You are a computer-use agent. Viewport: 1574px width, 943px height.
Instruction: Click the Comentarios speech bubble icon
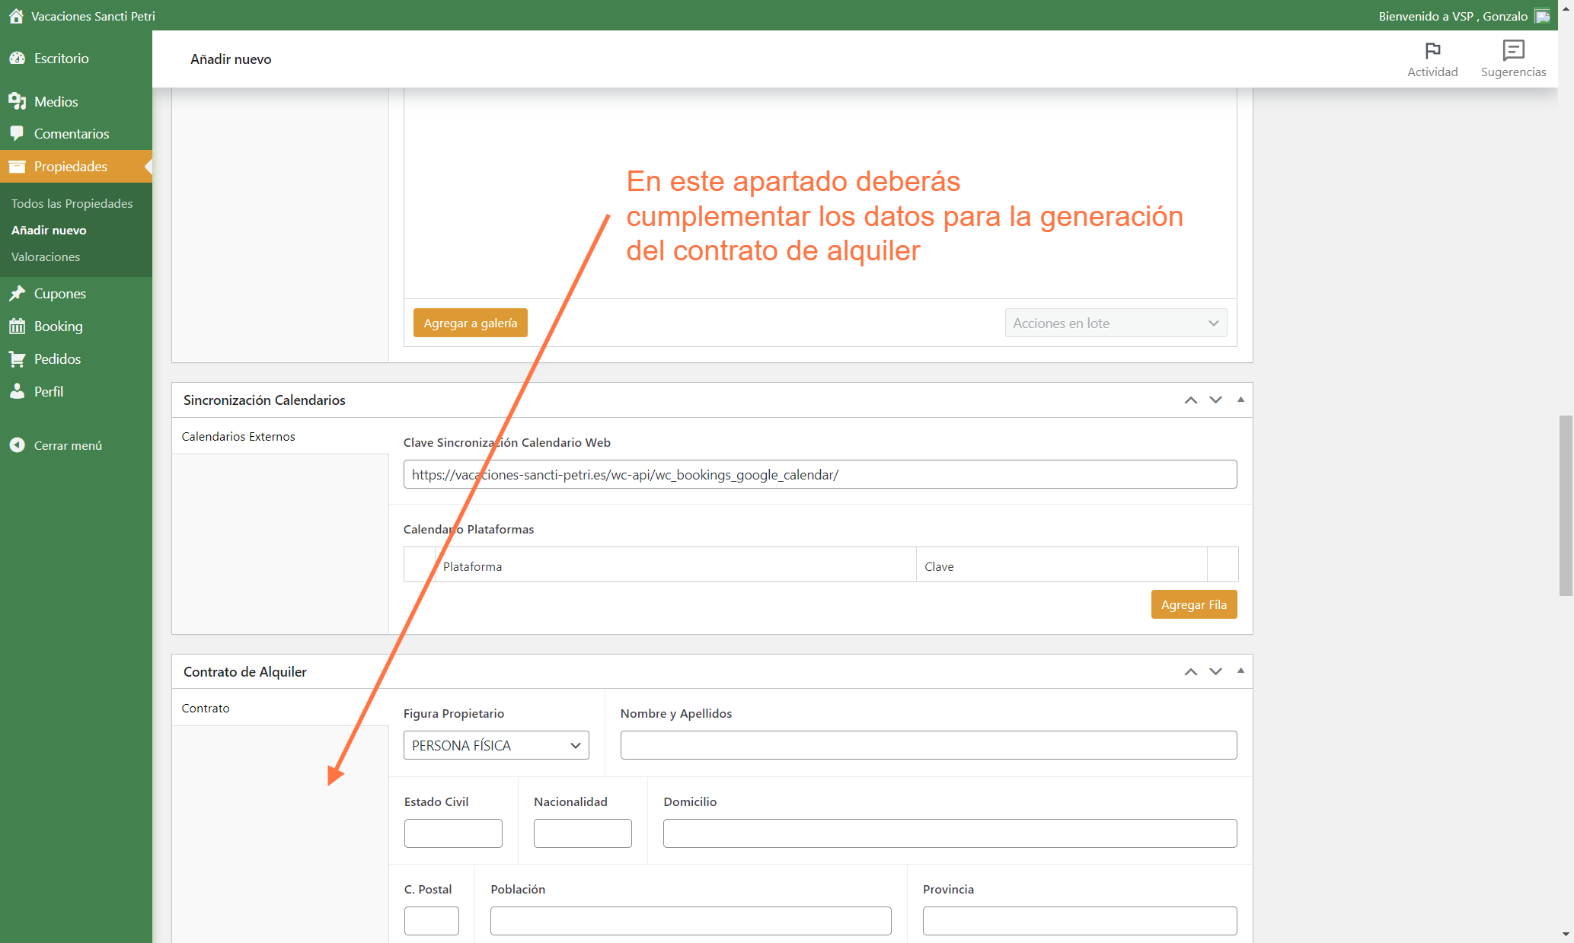(x=17, y=133)
